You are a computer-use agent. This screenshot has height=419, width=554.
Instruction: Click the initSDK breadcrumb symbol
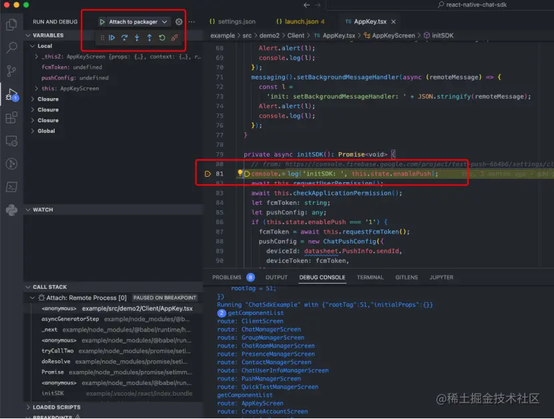[439, 35]
